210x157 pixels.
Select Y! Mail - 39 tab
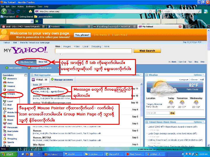pyautogui.click(x=40, y=80)
